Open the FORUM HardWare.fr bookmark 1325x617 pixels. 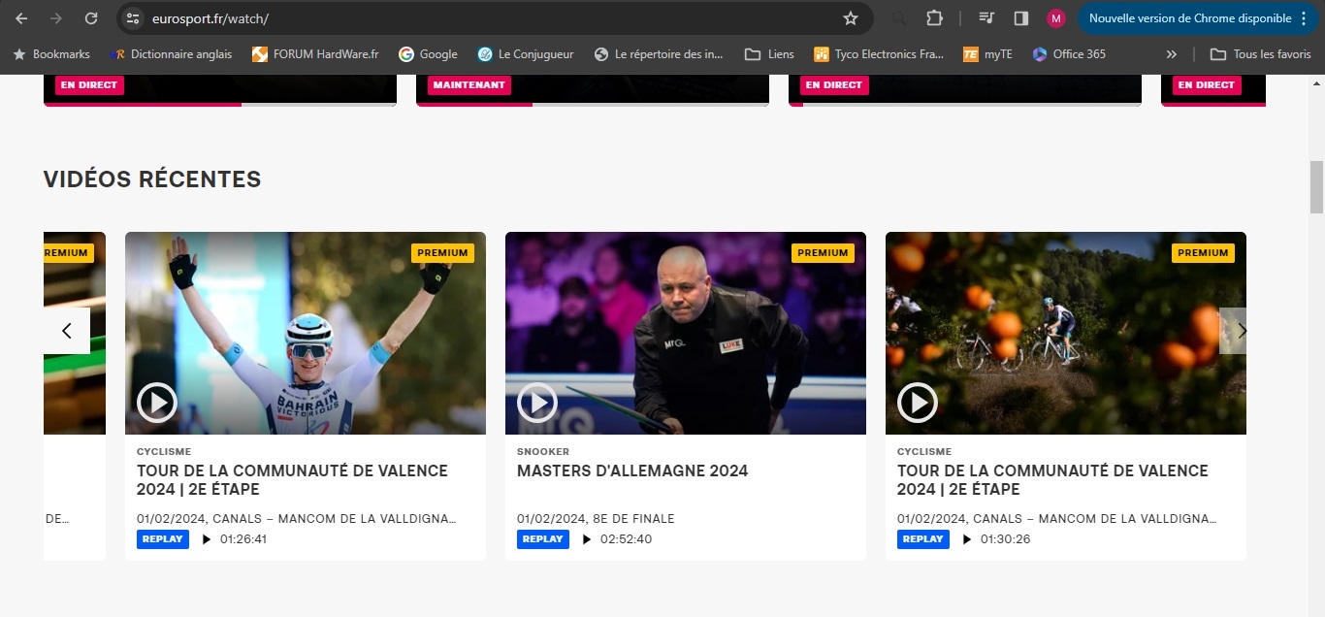tap(315, 54)
